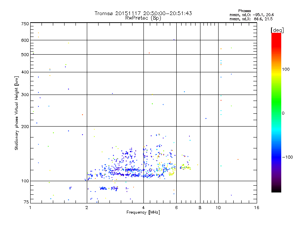Click the x-axis tick label "2"
This screenshot has width=302, height=226.
click(87, 208)
